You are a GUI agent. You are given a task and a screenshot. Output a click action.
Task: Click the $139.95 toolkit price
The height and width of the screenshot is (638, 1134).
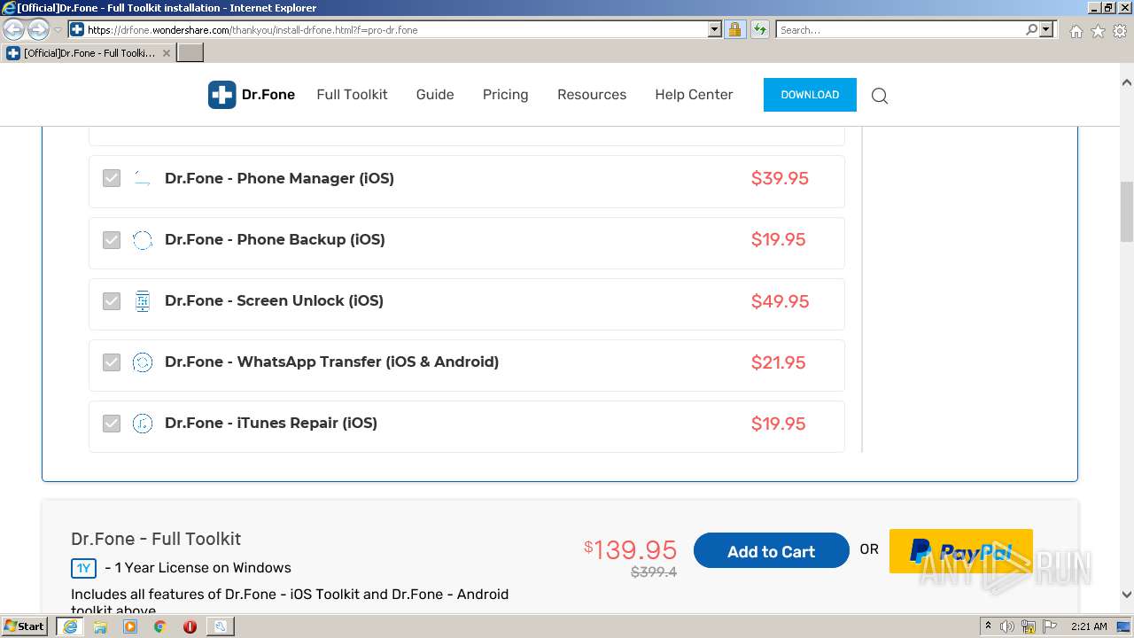point(631,549)
